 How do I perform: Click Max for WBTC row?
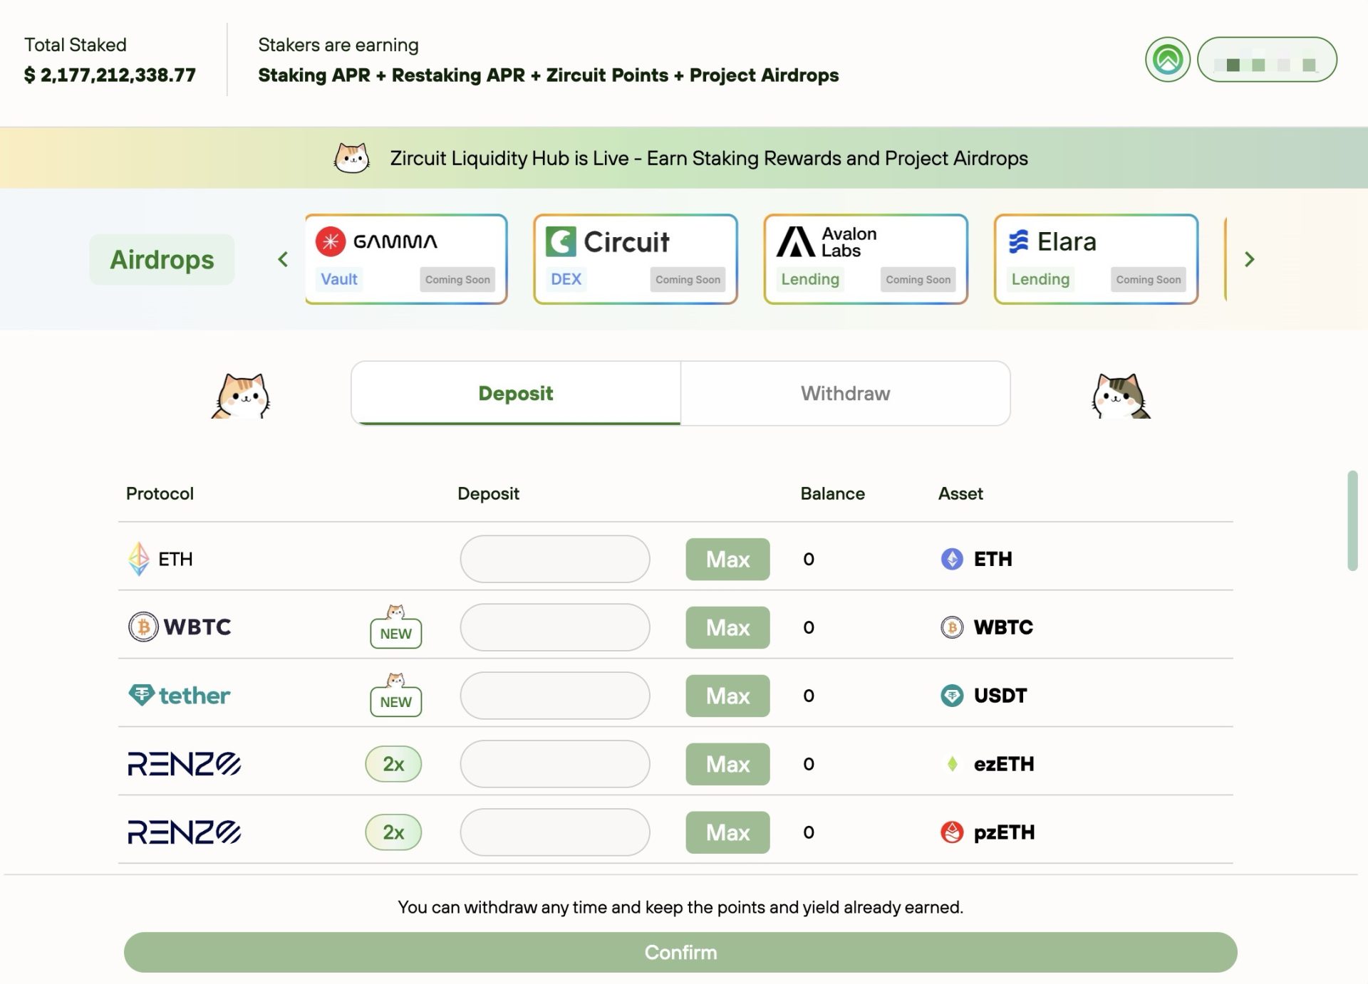click(727, 627)
